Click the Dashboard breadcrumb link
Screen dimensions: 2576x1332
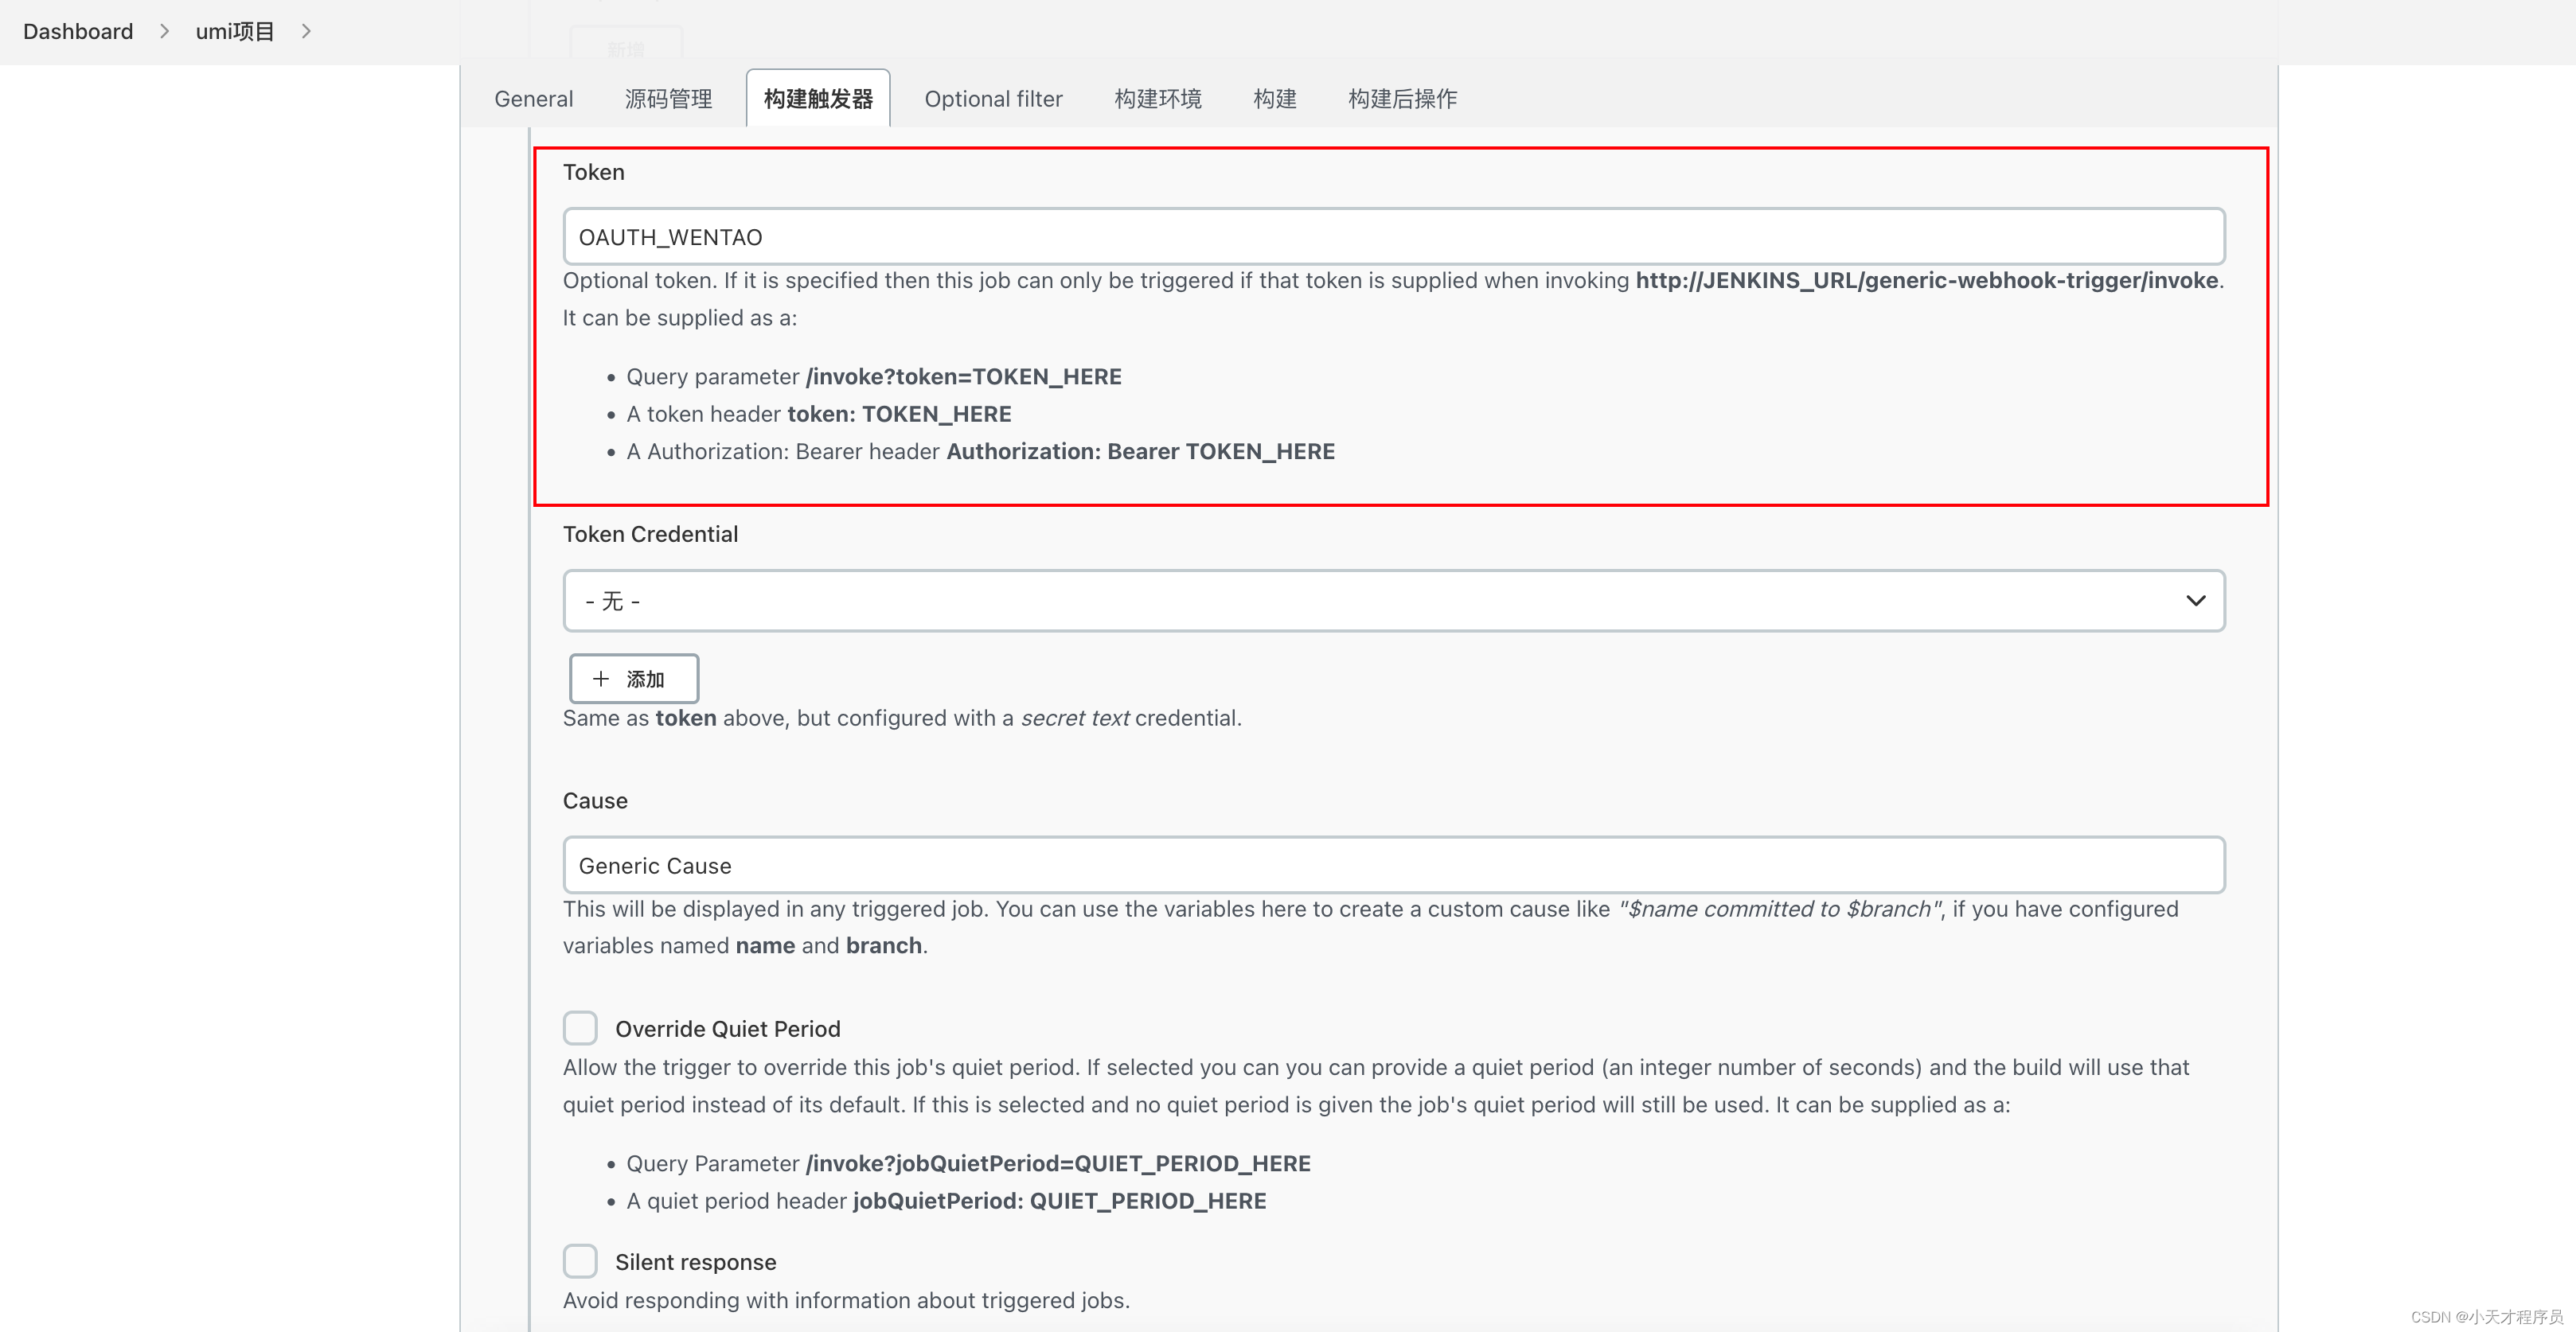click(77, 31)
